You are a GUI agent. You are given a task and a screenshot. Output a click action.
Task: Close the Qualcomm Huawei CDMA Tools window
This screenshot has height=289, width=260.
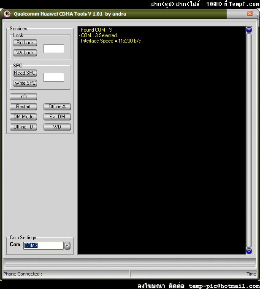coord(250,13)
